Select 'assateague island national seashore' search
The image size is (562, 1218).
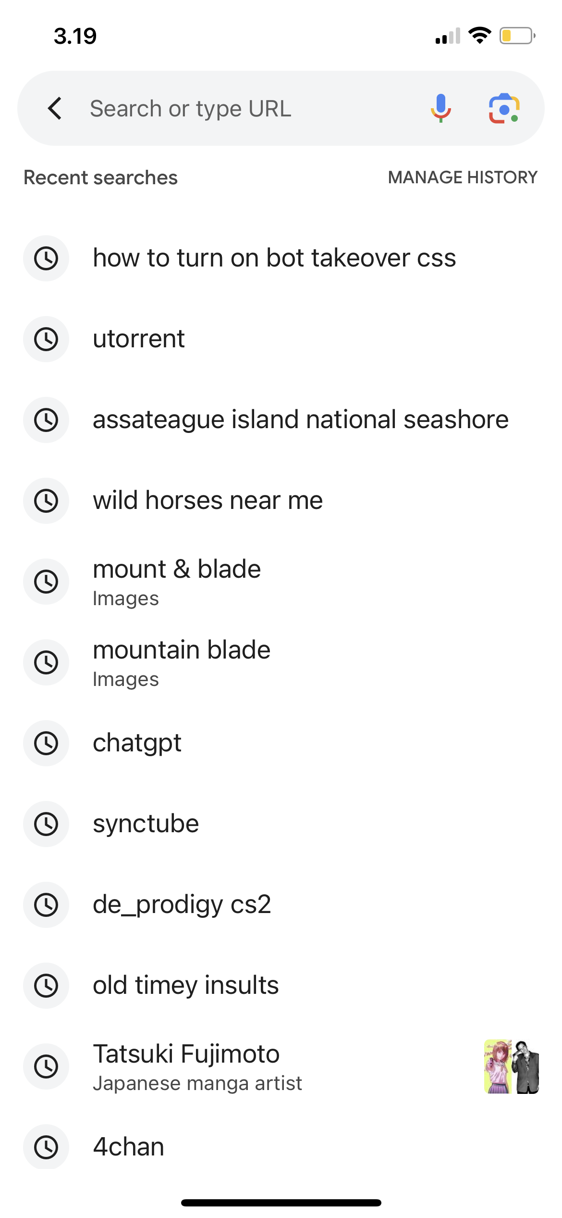pos(281,420)
